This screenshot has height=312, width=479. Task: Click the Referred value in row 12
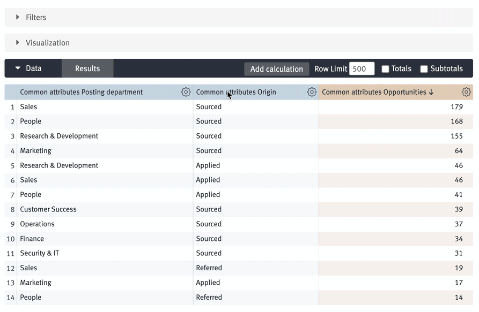click(209, 268)
